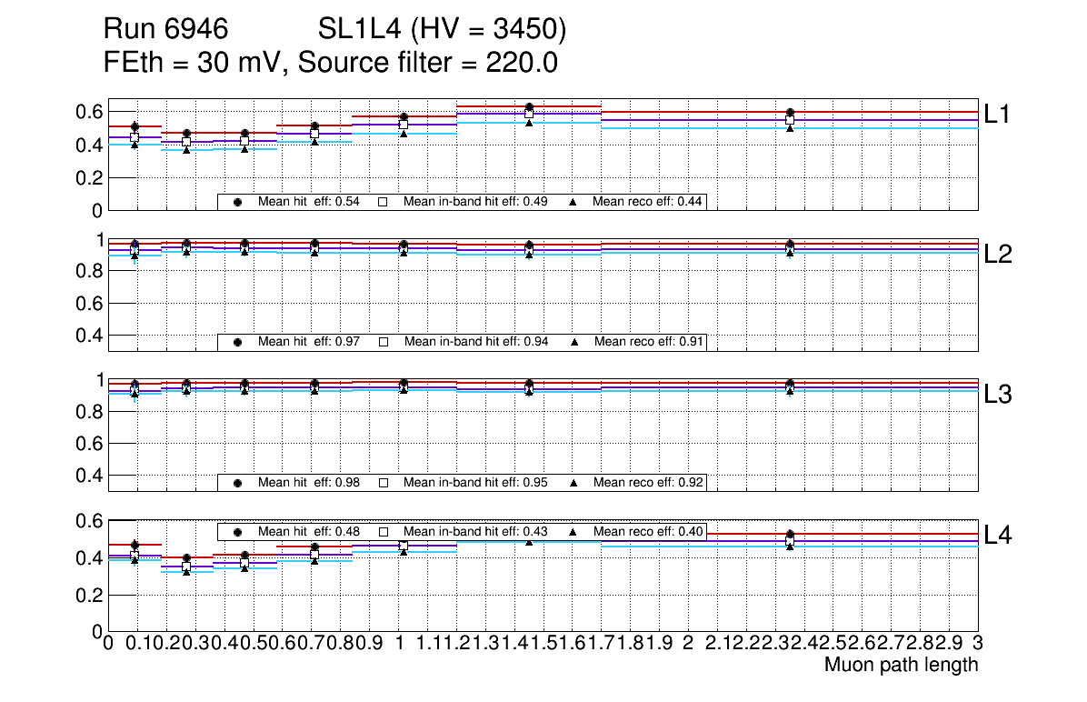Select the filled circle marker in L3 legend

pyautogui.click(x=237, y=483)
